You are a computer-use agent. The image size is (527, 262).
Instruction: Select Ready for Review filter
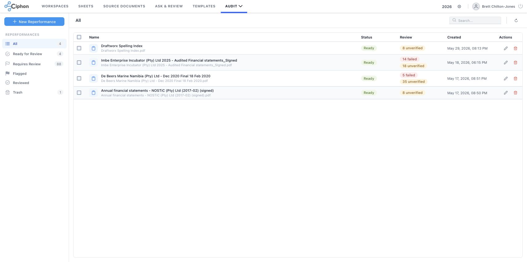pyautogui.click(x=34, y=54)
